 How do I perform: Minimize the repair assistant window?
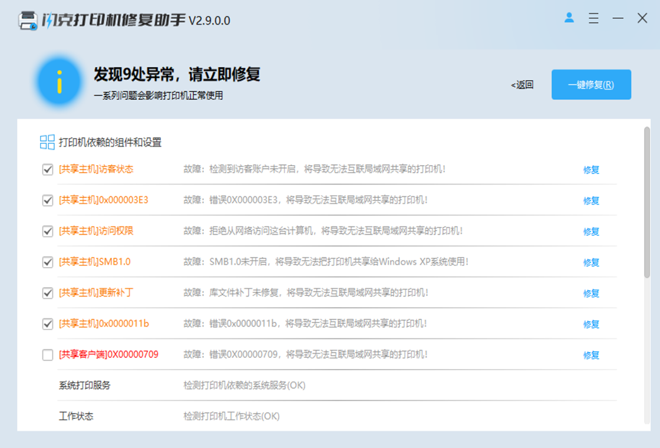coord(618,18)
